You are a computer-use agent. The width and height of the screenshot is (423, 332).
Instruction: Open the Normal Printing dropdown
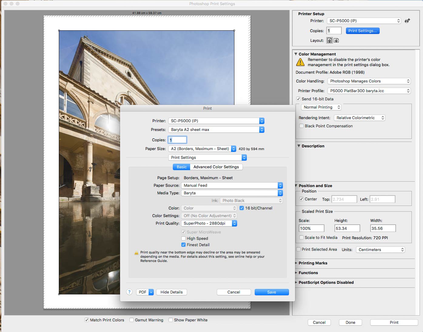[x=321, y=107]
